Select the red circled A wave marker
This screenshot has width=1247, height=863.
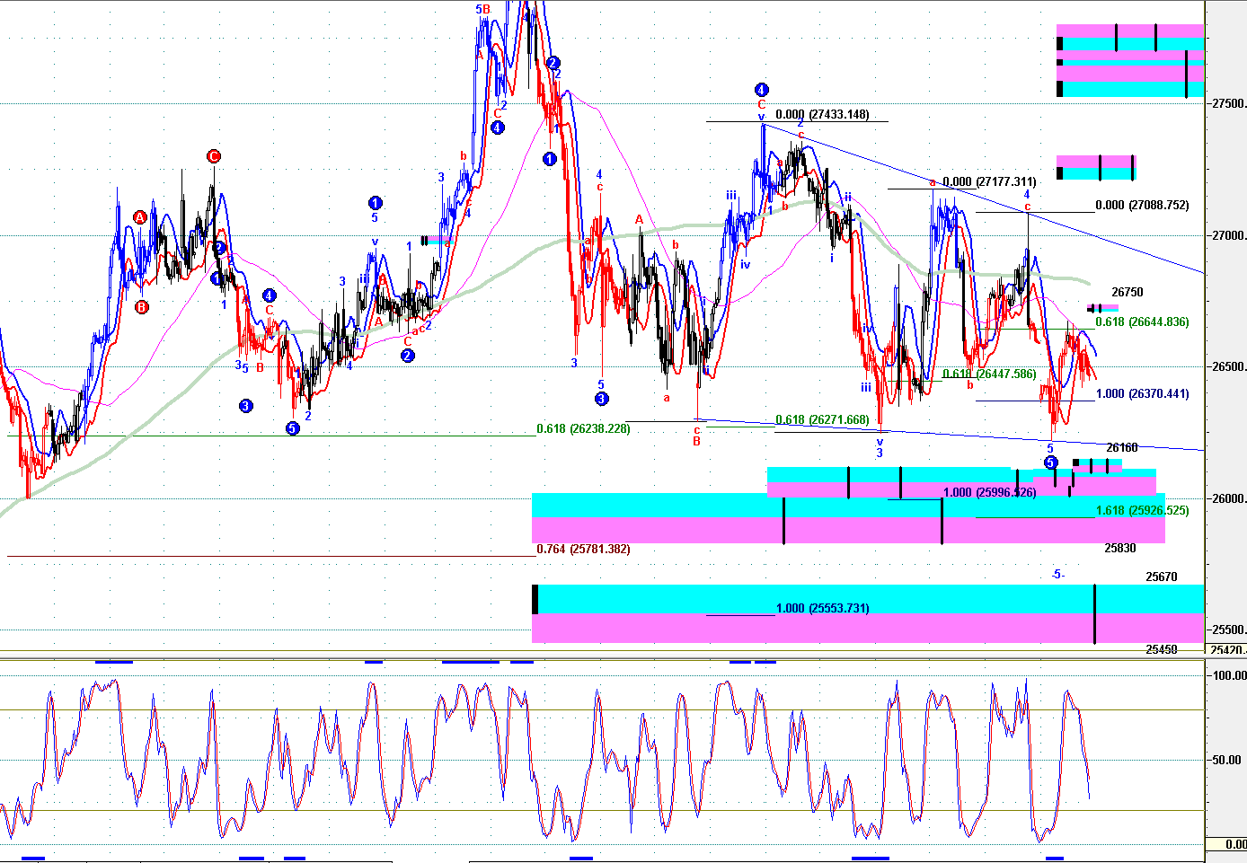click(x=140, y=217)
